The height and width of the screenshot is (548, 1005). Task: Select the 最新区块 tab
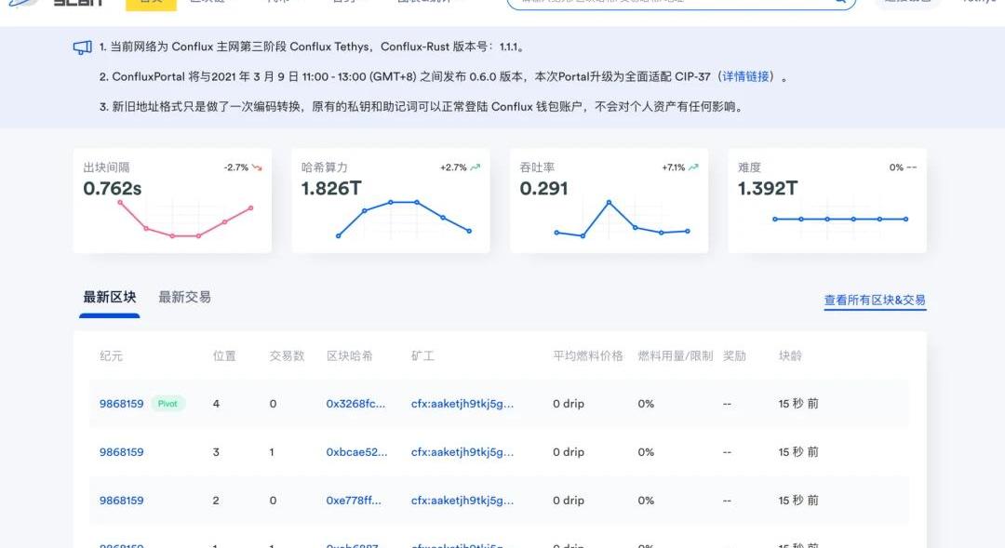[x=110, y=297]
